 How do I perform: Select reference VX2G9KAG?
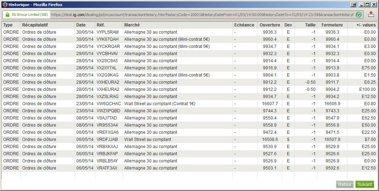[x=107, y=75]
